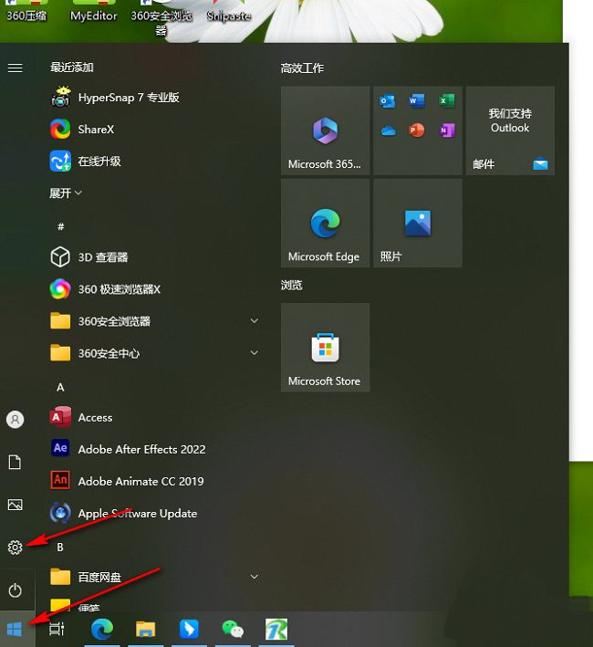This screenshot has height=647, width=593.
Task: Open WeChat from the taskbar
Action: point(233,630)
